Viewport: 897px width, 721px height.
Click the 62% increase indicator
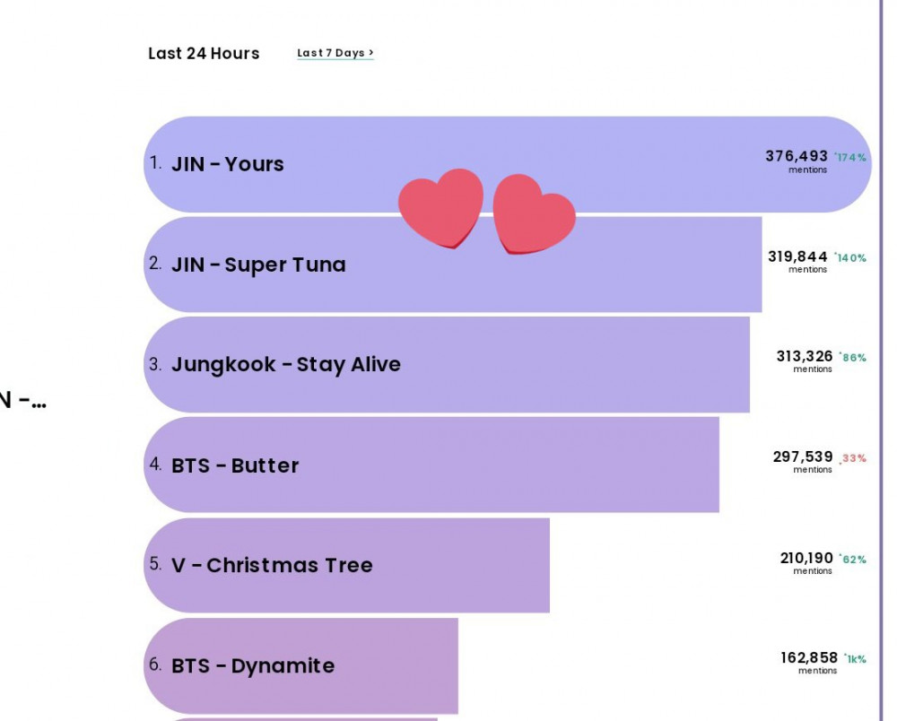pos(854,560)
